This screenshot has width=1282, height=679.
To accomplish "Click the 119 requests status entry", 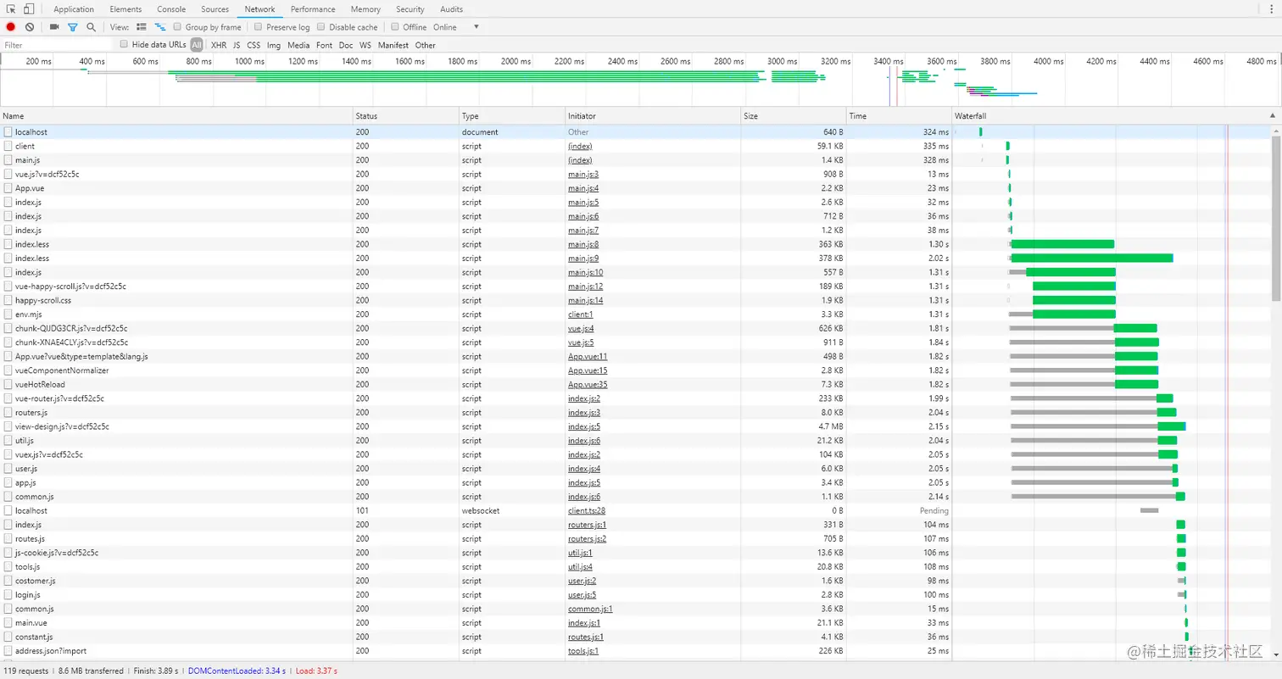I will [26, 671].
